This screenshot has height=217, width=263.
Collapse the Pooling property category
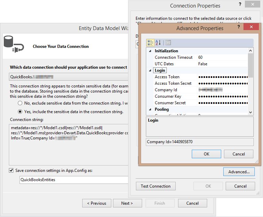coord(150,109)
